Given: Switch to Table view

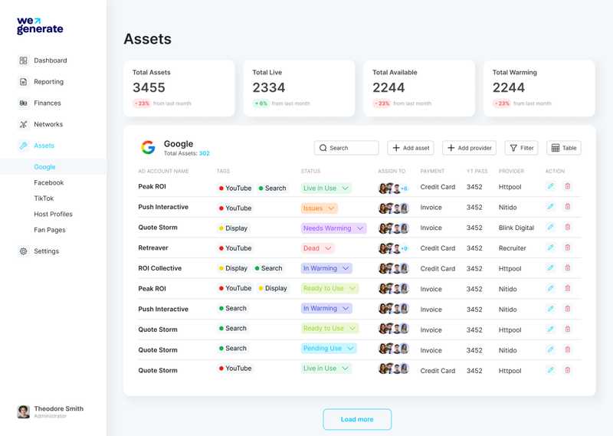Looking at the screenshot, I should coord(564,148).
